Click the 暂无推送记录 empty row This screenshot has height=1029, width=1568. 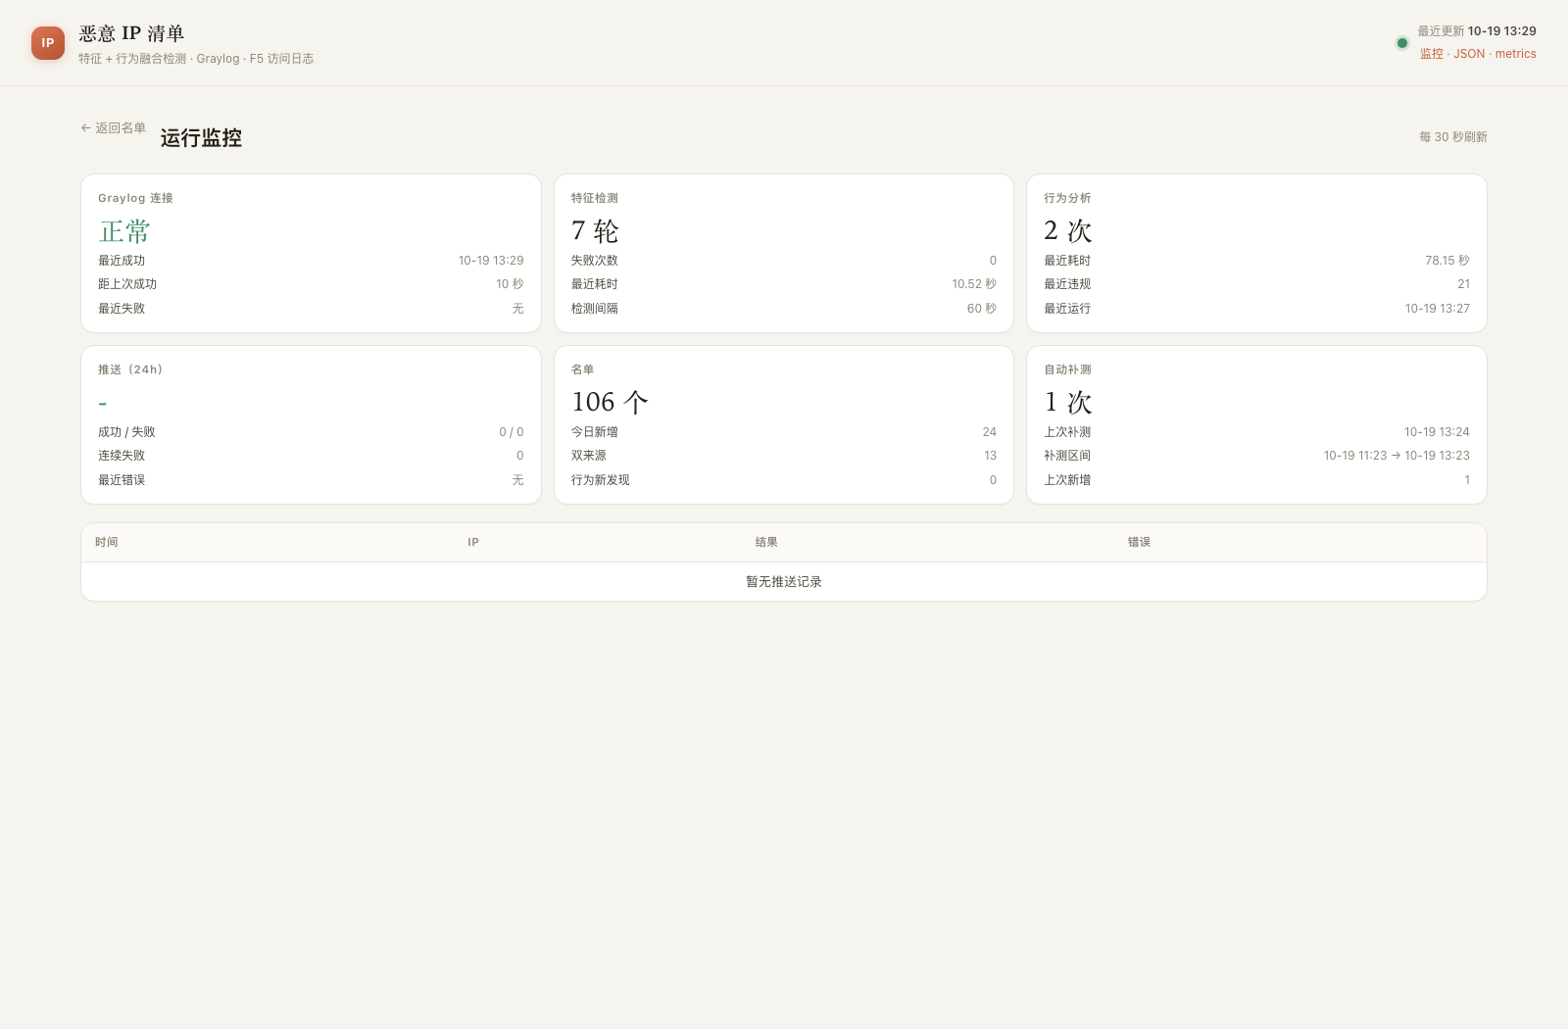click(x=784, y=582)
